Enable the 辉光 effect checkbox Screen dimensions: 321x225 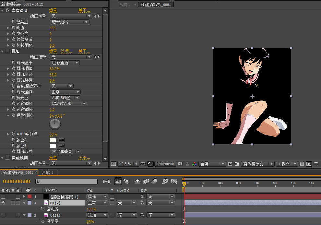[7, 51]
